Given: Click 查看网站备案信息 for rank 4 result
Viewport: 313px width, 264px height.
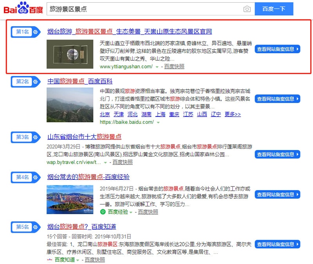Looking at the screenshot, I should tap(277, 194).
